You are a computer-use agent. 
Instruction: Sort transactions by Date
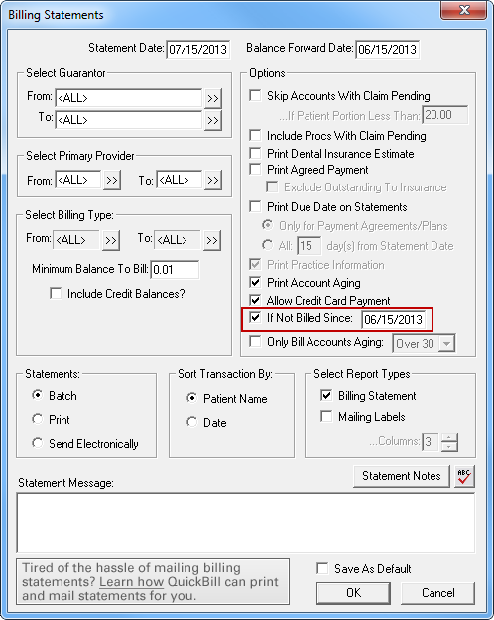pos(192,422)
